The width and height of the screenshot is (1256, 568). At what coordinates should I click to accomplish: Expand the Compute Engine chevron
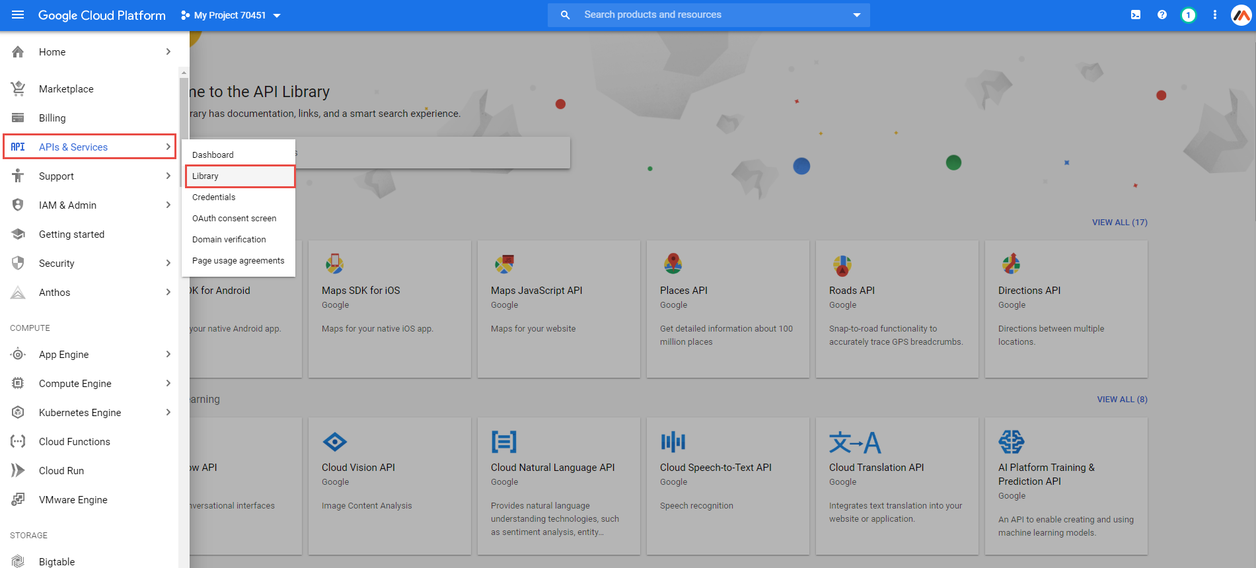coord(168,383)
